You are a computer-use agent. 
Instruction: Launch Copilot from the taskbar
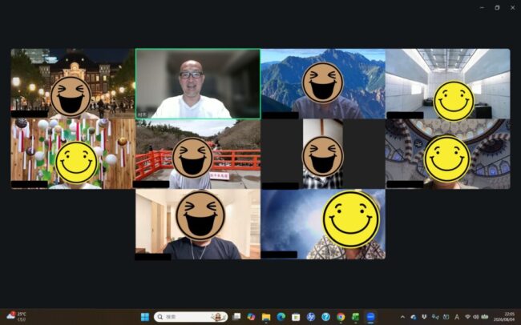[x=251, y=317]
